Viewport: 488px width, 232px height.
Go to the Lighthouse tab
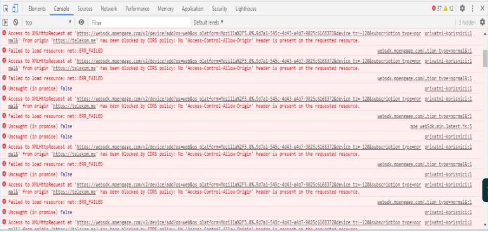[246, 9]
